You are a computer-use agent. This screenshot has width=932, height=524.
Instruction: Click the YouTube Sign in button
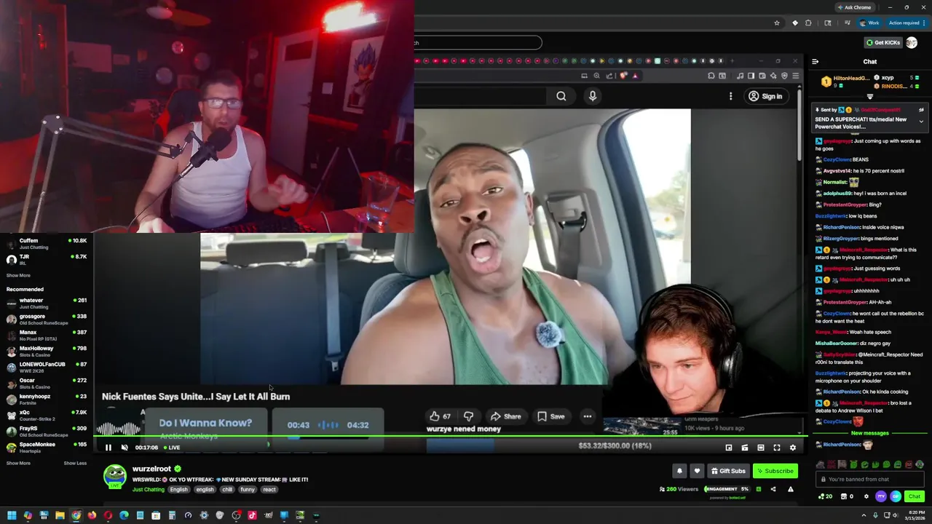click(x=765, y=96)
